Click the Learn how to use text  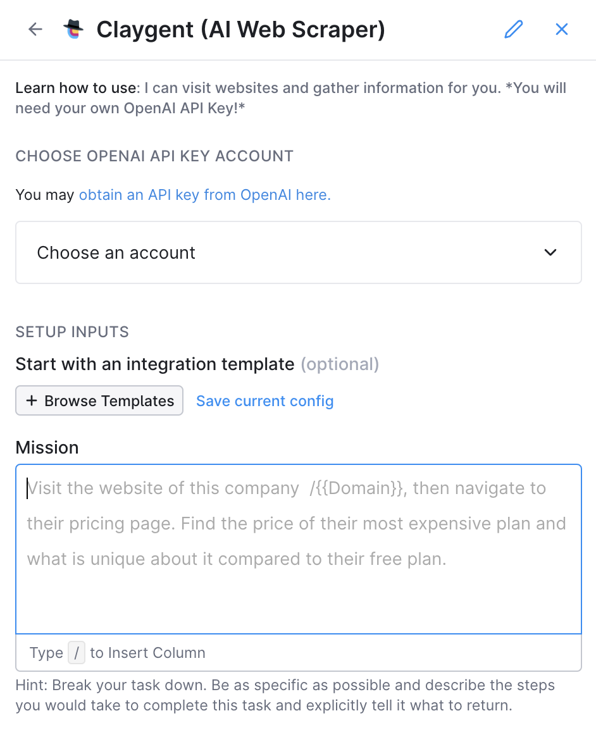tap(77, 88)
